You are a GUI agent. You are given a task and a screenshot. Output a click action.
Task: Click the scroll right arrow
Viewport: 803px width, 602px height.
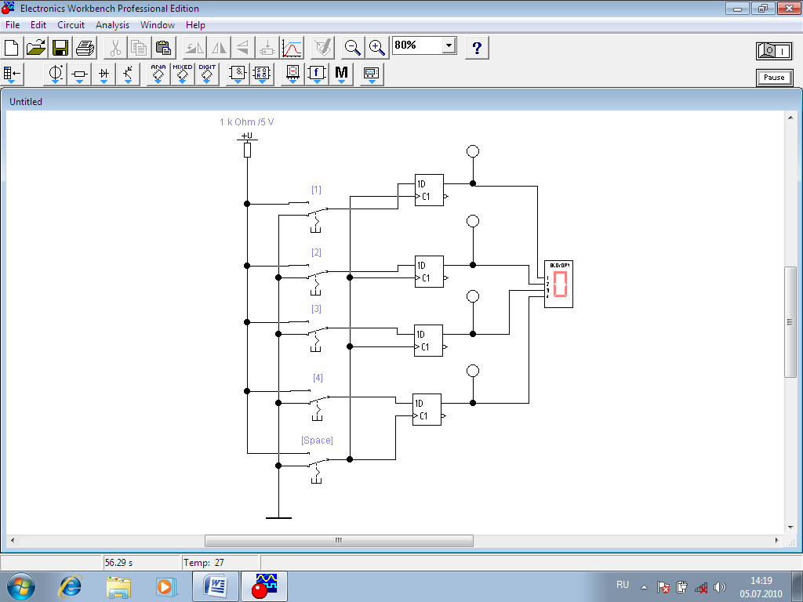(776, 541)
